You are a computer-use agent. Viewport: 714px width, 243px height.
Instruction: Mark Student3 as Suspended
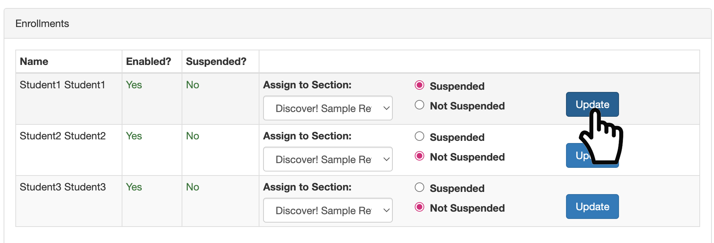[419, 188]
